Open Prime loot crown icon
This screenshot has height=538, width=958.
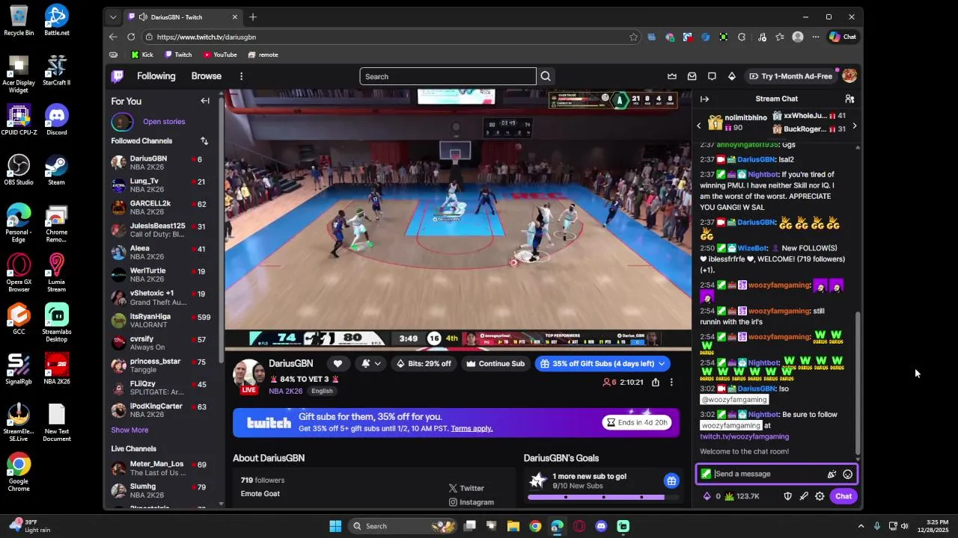[x=672, y=76]
